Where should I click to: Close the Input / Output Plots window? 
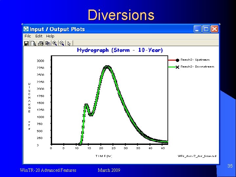click(214, 29)
